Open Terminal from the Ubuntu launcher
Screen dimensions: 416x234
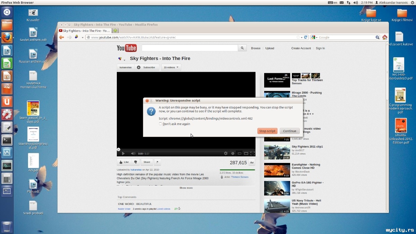pyautogui.click(x=7, y=140)
